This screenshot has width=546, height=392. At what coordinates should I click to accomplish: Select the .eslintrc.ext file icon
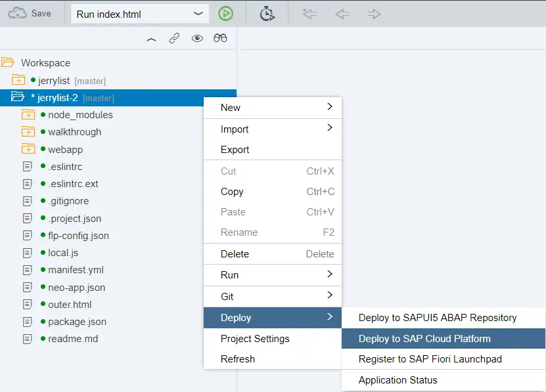(x=27, y=184)
